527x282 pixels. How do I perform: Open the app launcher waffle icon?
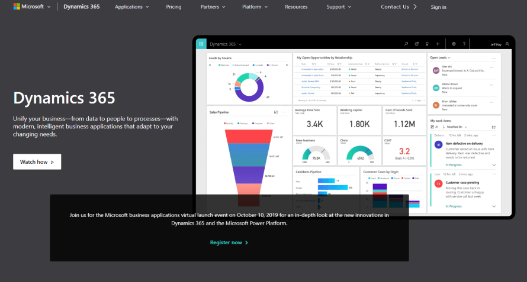(x=201, y=44)
